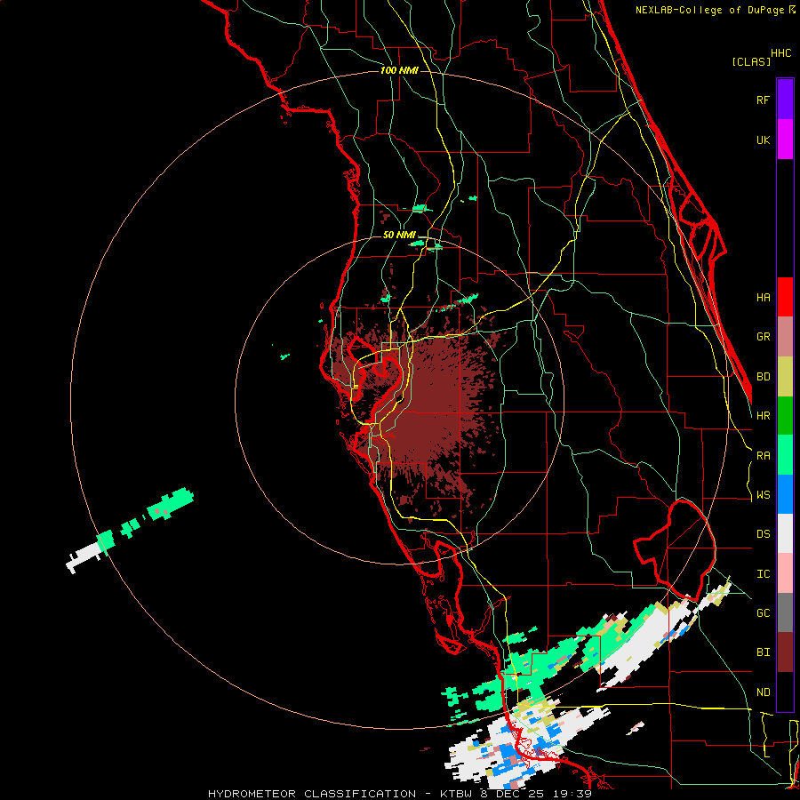Click the 100 NMI range ring label
Image resolution: width=800 pixels, height=800 pixels.
click(399, 70)
